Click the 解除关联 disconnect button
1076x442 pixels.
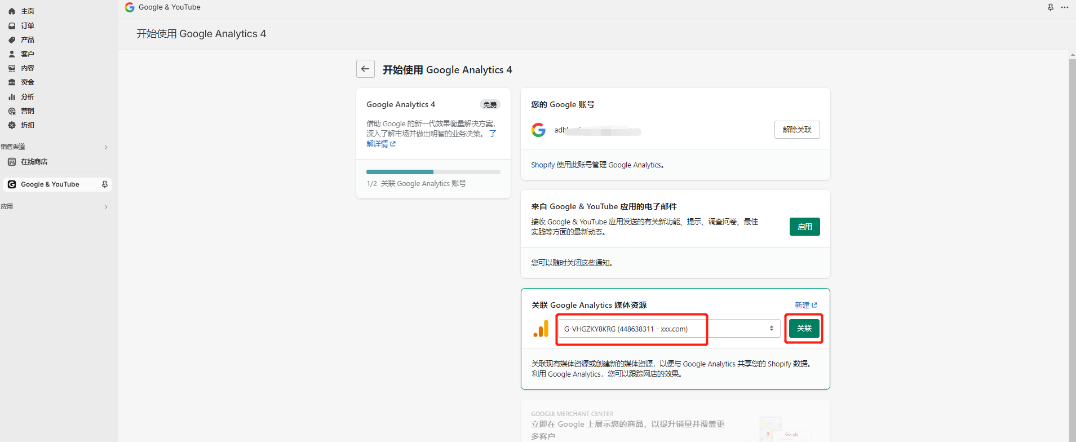click(x=797, y=130)
